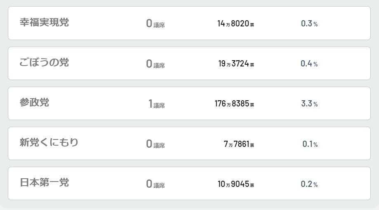Viewport: 379px width, 210px height.
Task: Select the 176万8385票 vote total
Action: [234, 104]
